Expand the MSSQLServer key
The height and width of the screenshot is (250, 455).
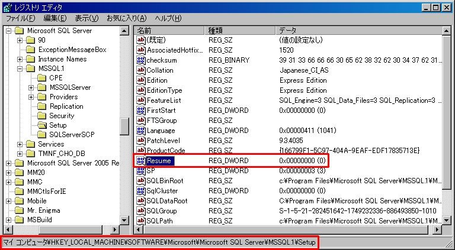31,87
